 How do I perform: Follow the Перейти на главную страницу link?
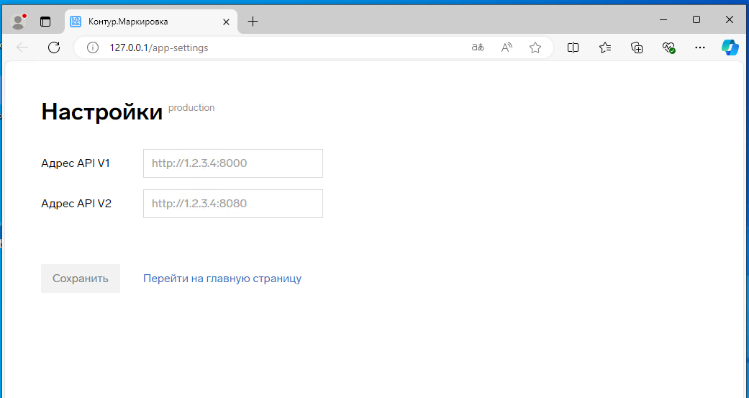coord(222,279)
